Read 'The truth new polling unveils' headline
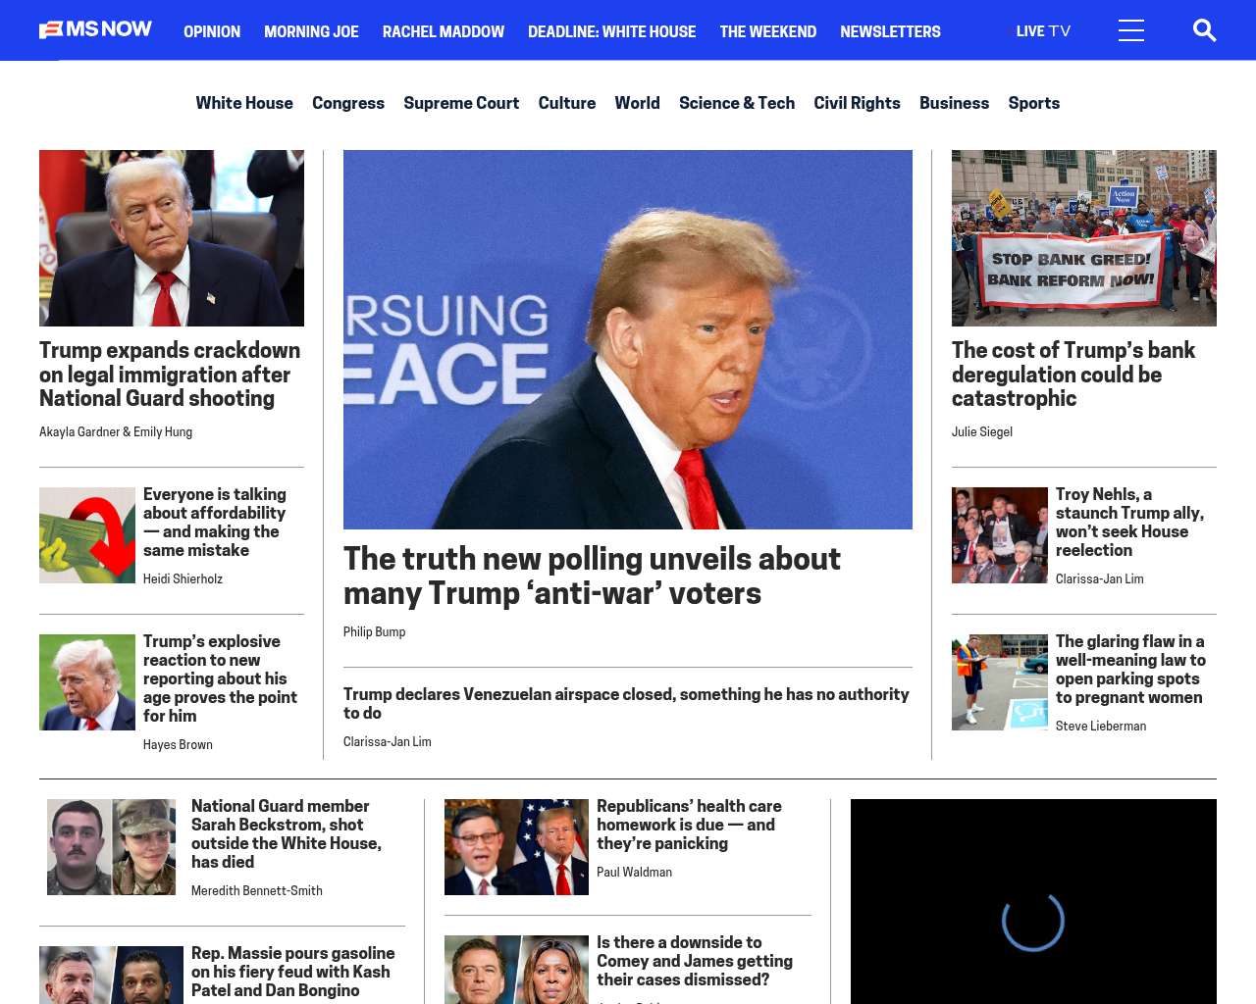Screen dimensions: 1256x1004 [x=592, y=576]
